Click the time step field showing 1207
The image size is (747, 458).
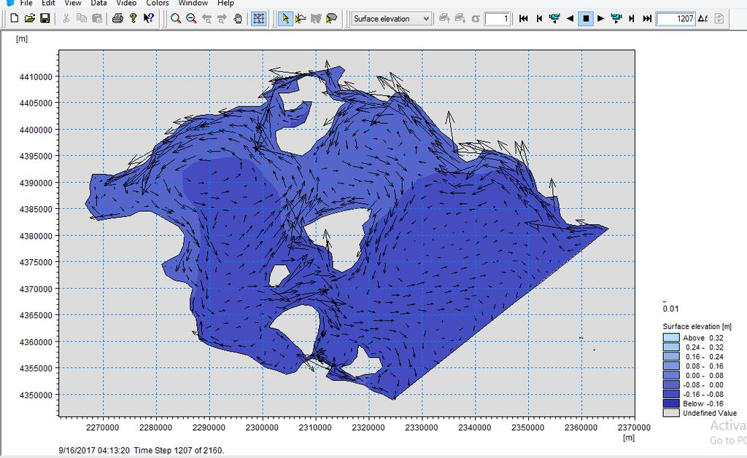coord(675,18)
